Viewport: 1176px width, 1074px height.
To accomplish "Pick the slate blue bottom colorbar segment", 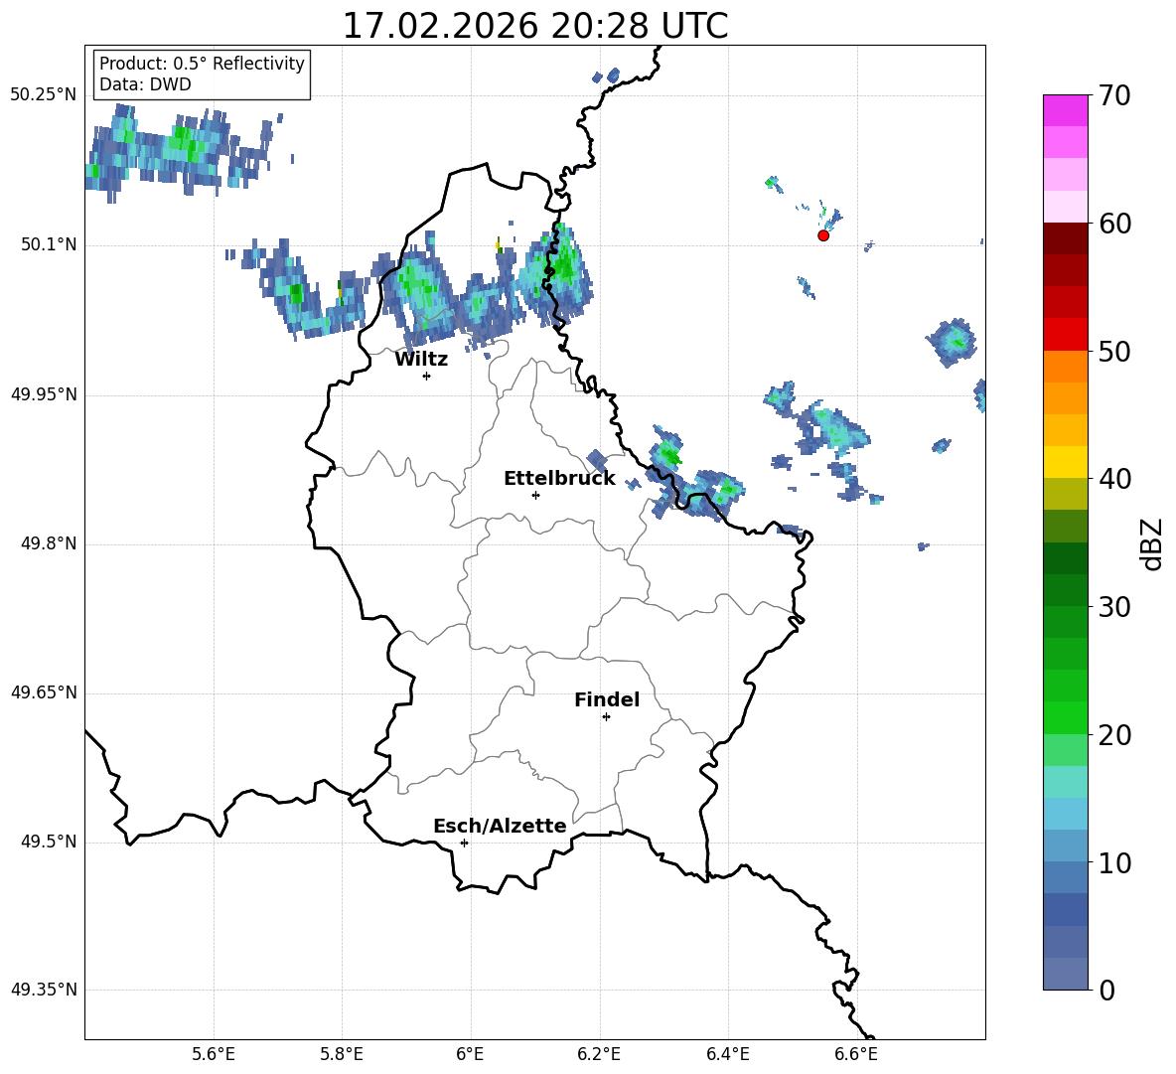I will (x=1065, y=974).
